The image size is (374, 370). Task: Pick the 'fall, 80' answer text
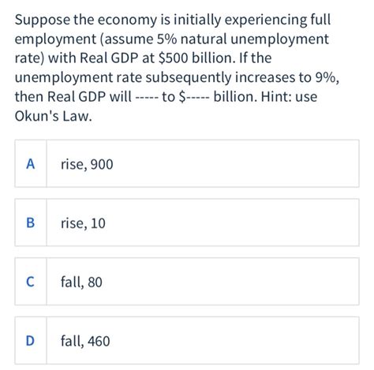(81, 282)
